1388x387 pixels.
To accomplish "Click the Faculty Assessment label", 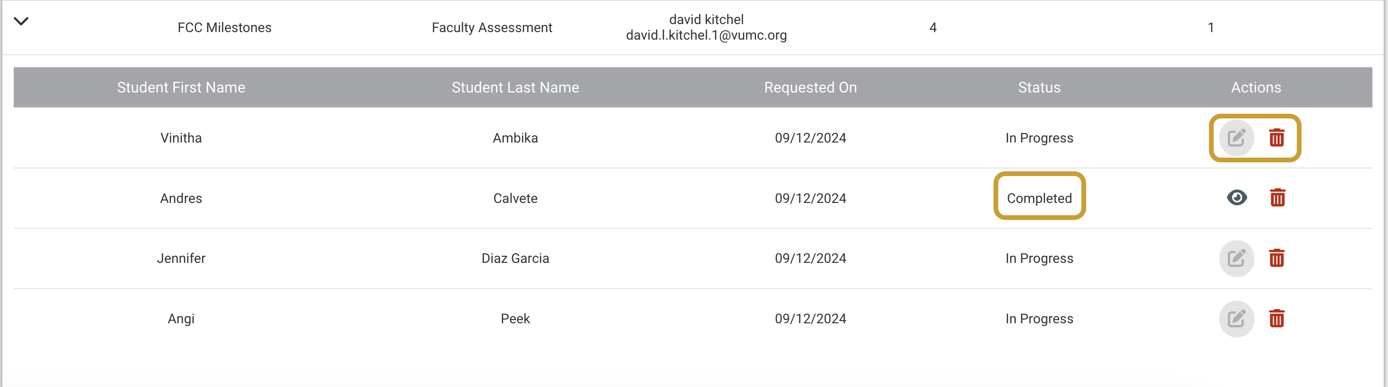I will point(492,27).
